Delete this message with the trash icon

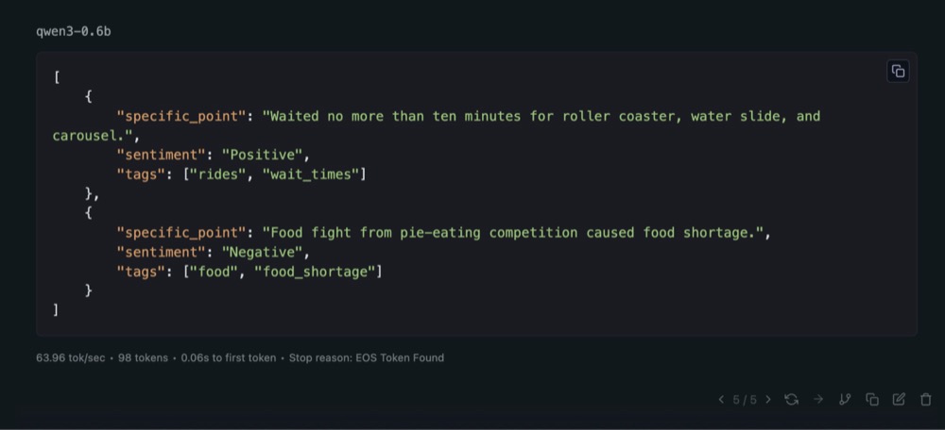click(x=925, y=400)
